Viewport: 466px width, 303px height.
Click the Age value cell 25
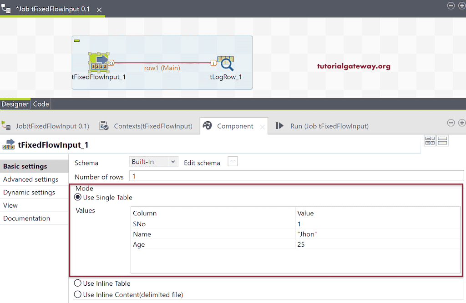(378, 244)
